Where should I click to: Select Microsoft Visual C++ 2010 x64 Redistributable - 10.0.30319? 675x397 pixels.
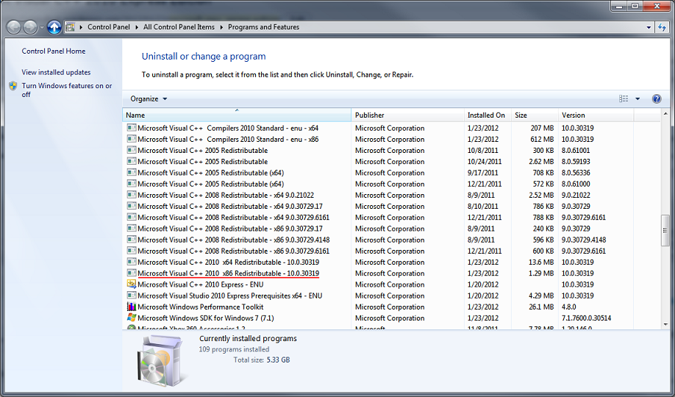point(228,262)
